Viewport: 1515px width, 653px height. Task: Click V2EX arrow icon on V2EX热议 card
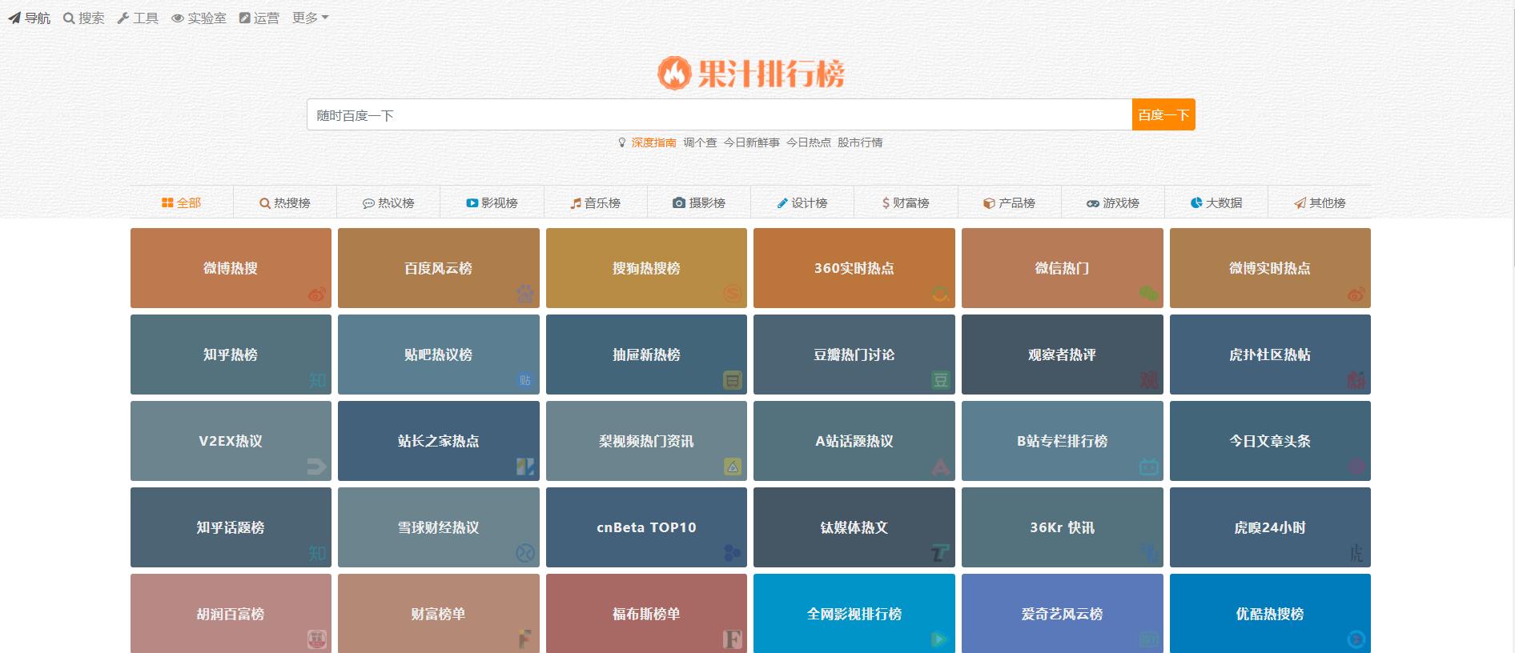pyautogui.click(x=317, y=467)
